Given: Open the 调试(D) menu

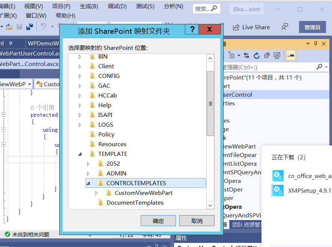Looking at the screenshot, I should (117, 6).
